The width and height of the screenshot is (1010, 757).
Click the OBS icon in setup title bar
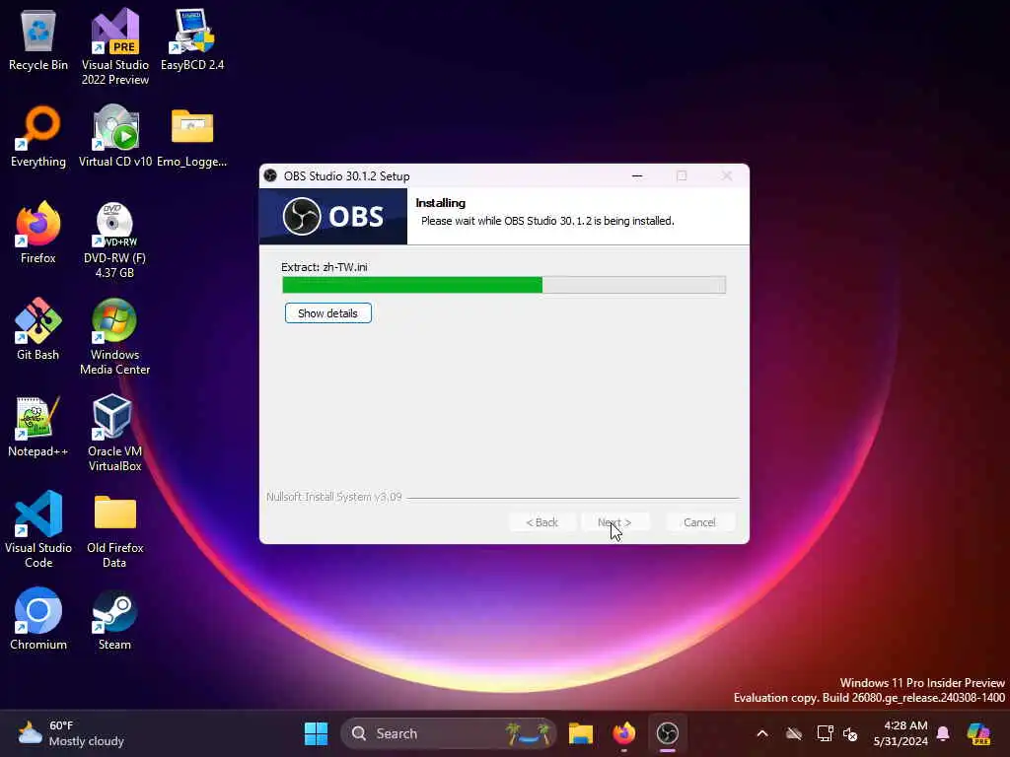pyautogui.click(x=270, y=175)
